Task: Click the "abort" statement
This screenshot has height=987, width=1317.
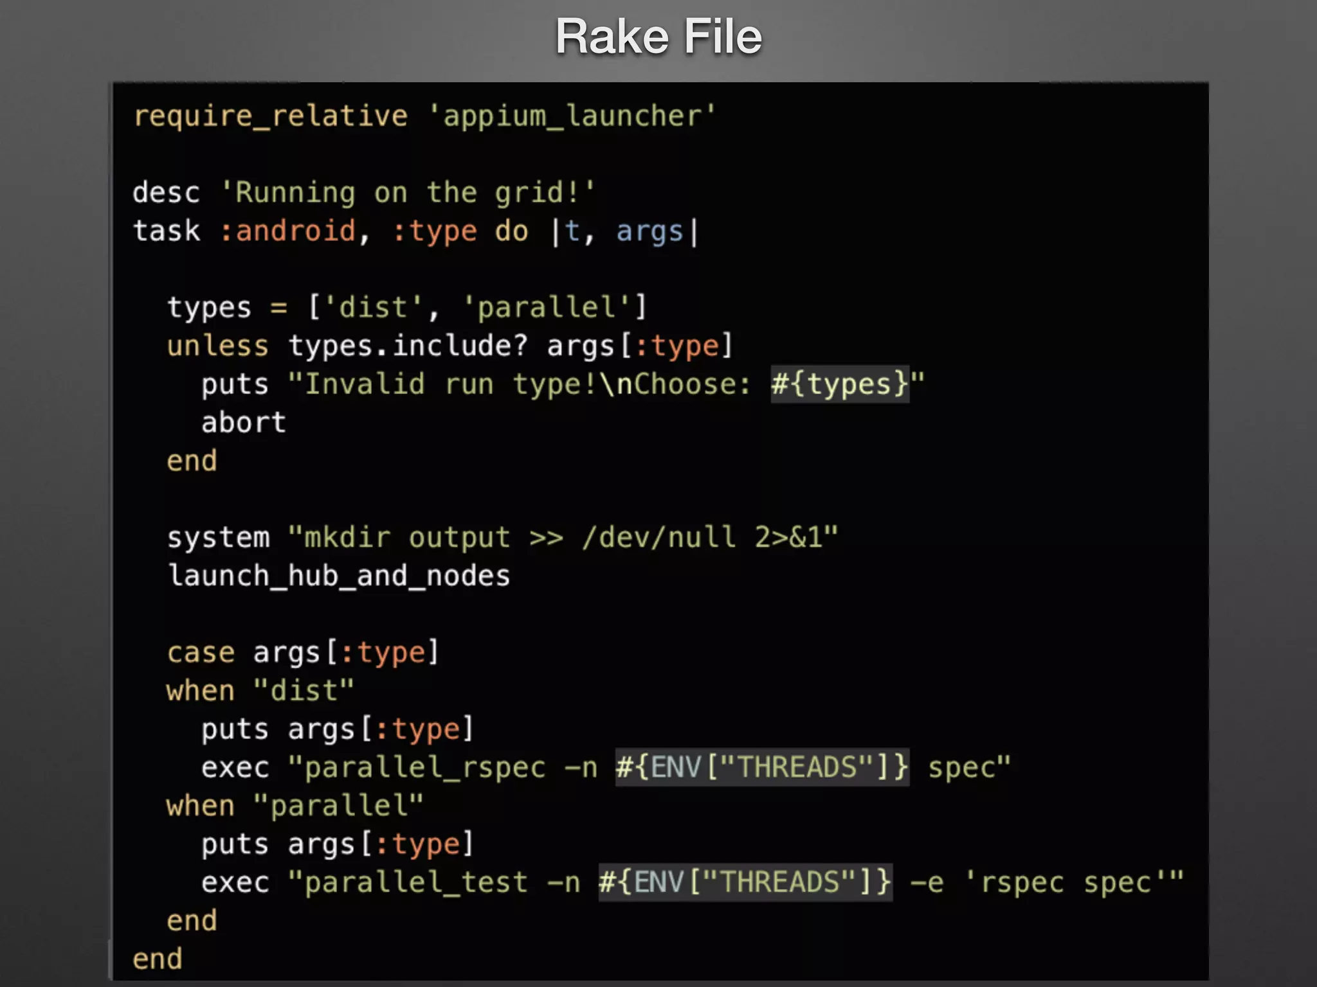Action: point(244,422)
